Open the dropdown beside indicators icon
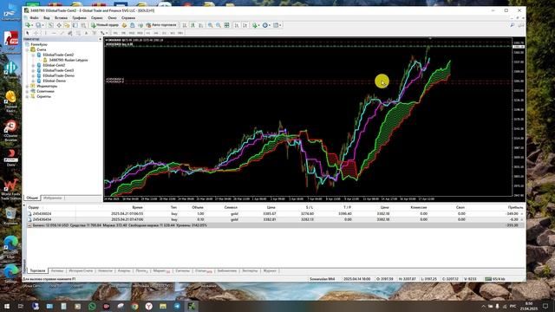Viewport: 555px width, 312px height. 259,25
